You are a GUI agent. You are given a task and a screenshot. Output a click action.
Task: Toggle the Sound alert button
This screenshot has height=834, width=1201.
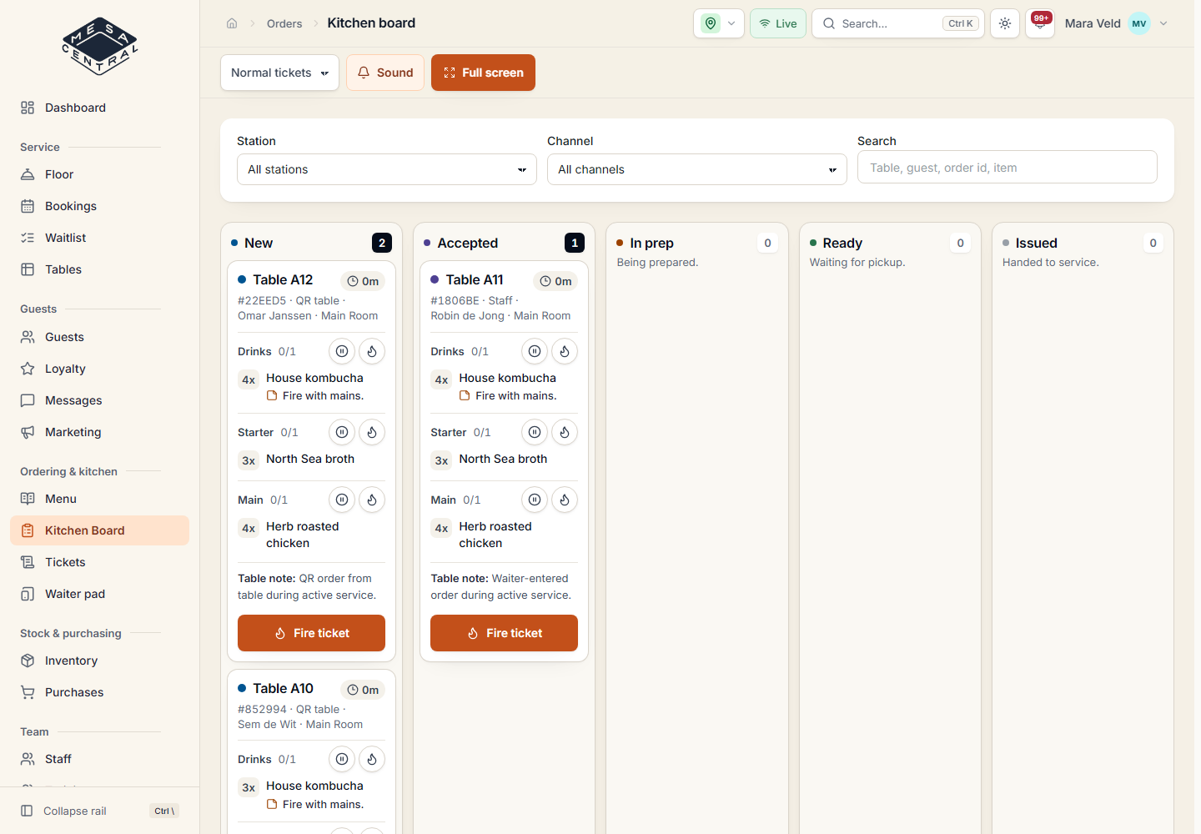(385, 73)
